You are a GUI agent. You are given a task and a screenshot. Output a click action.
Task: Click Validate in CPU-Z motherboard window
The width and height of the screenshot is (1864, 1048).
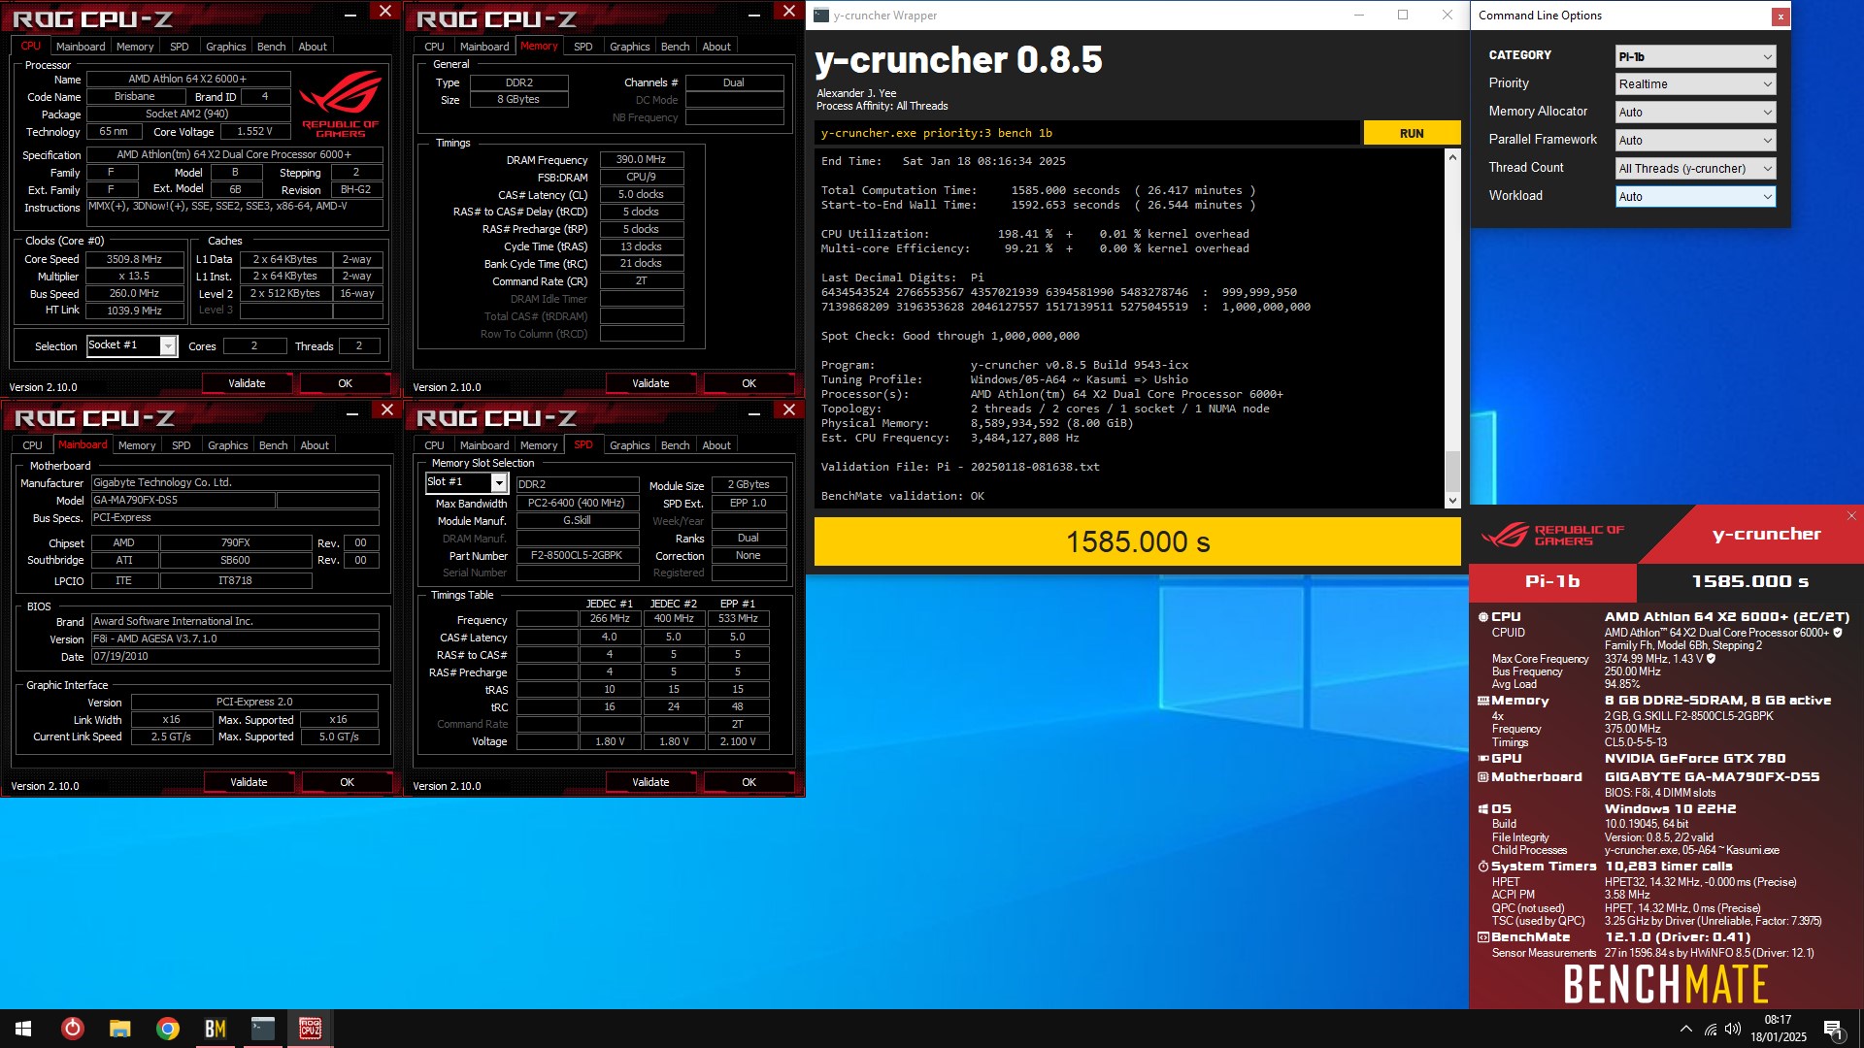pyautogui.click(x=249, y=782)
